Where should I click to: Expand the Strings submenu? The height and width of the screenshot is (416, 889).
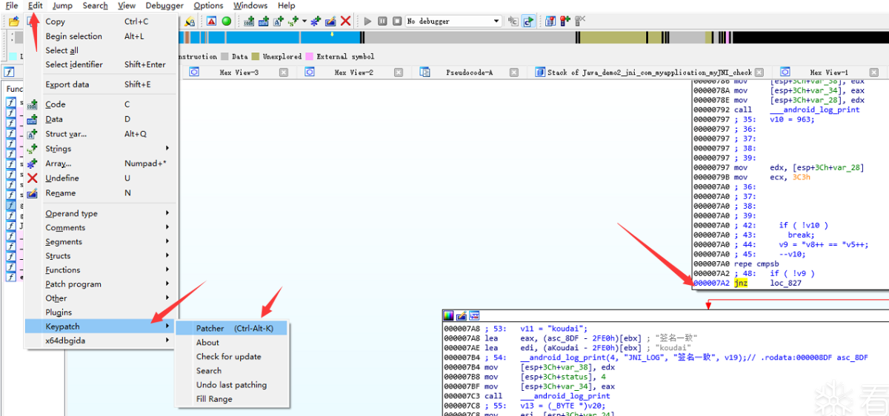pyautogui.click(x=101, y=149)
